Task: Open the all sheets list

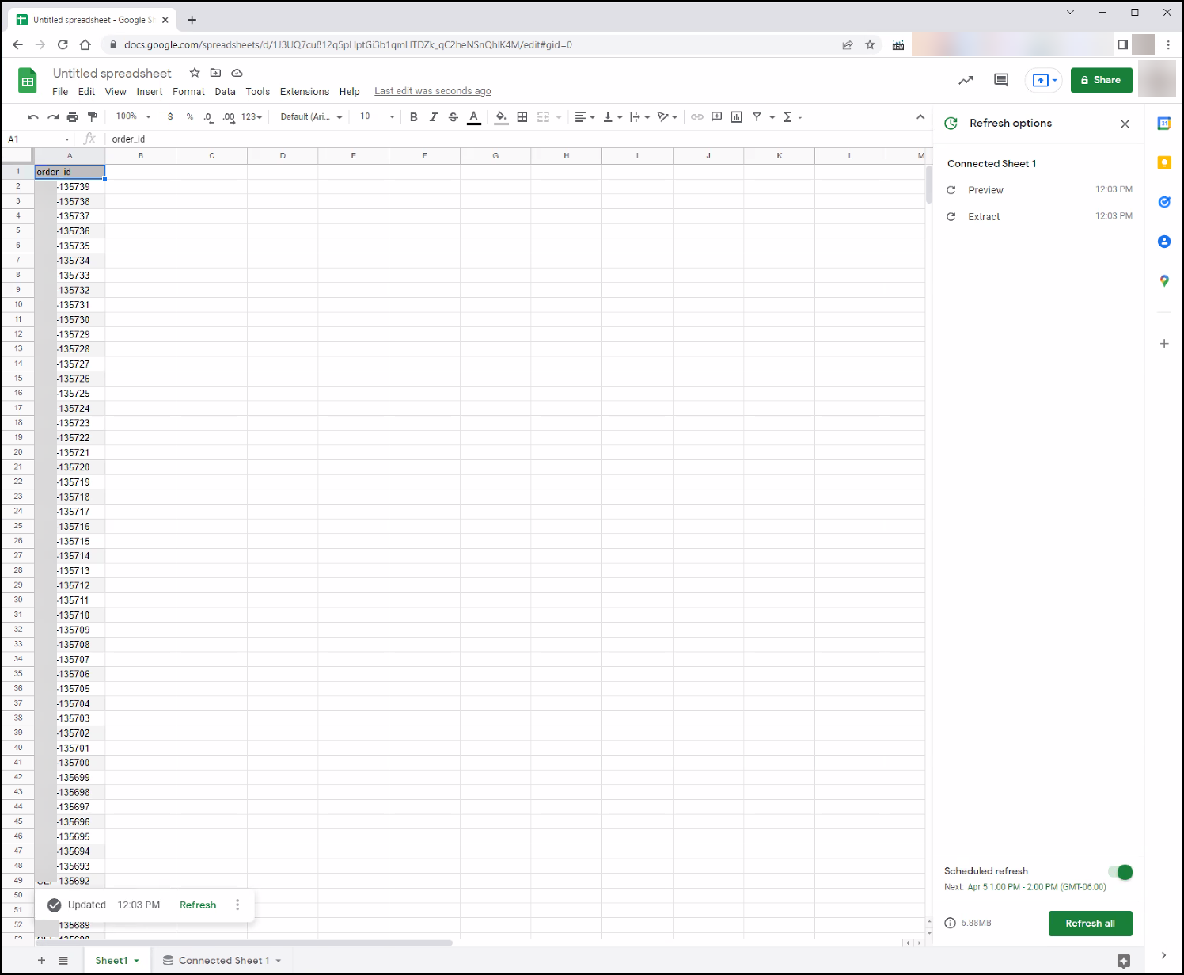Action: (x=63, y=961)
